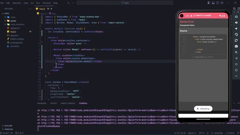Switch to the Problems panel tab
240x135 pixels.
pyautogui.click(x=42, y=103)
